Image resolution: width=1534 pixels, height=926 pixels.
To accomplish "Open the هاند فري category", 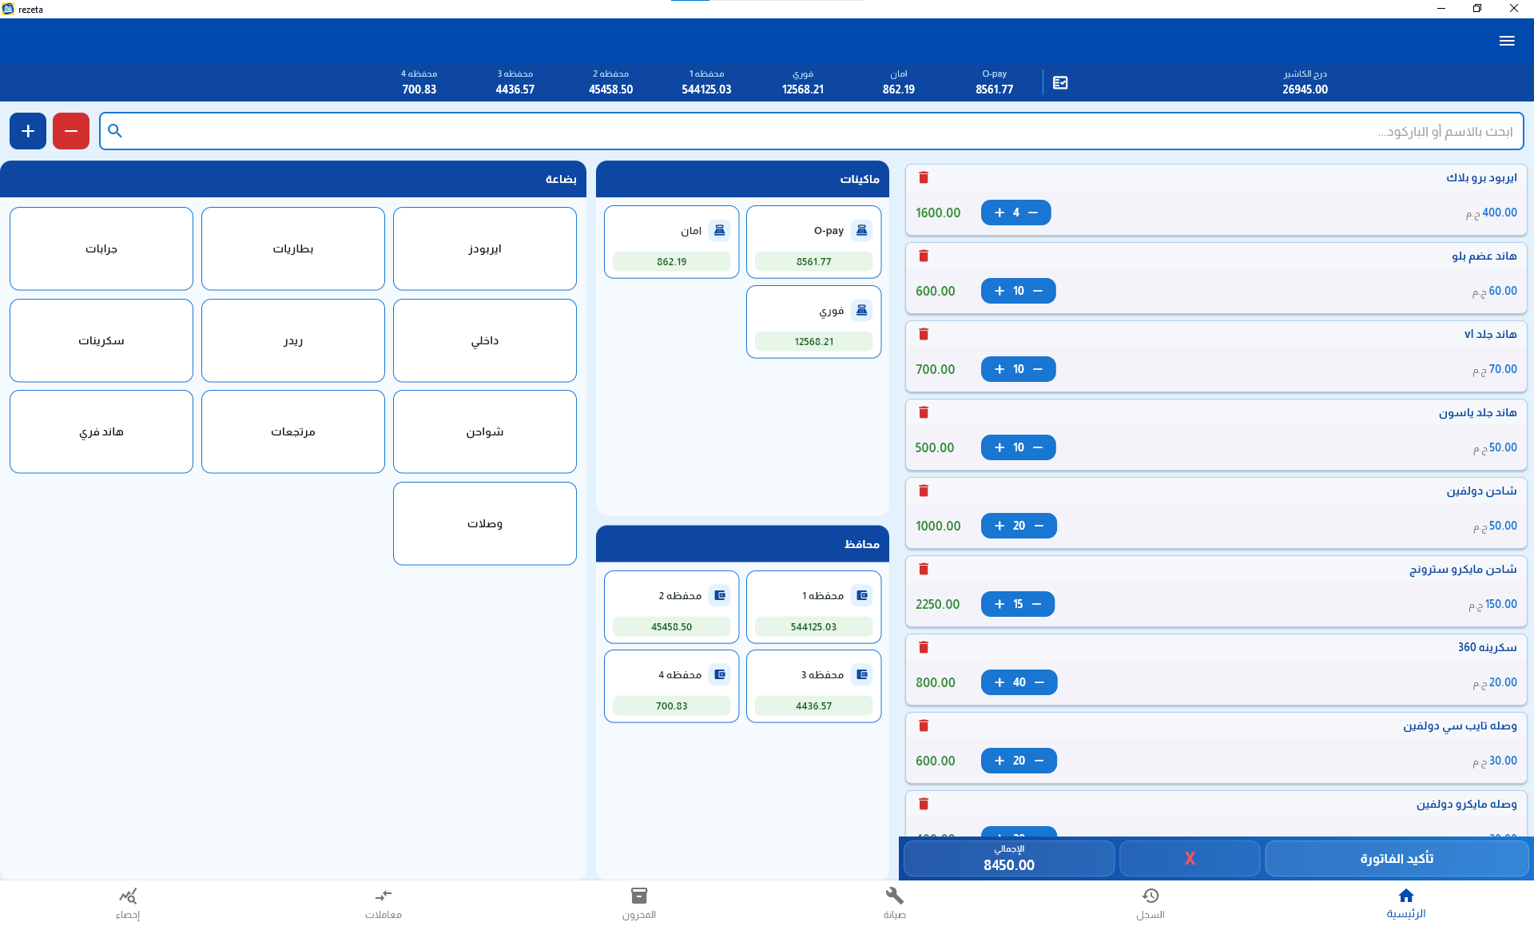I will click(101, 431).
